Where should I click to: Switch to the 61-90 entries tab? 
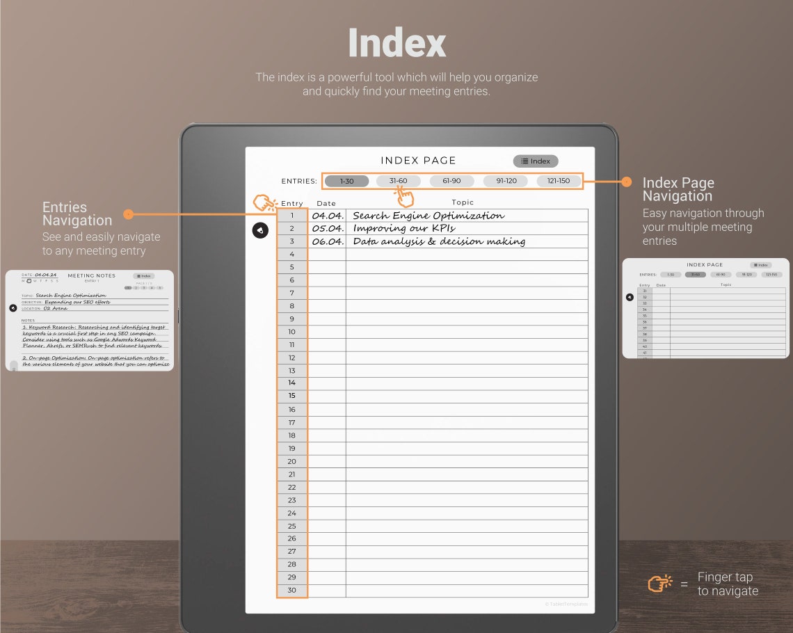pos(451,180)
